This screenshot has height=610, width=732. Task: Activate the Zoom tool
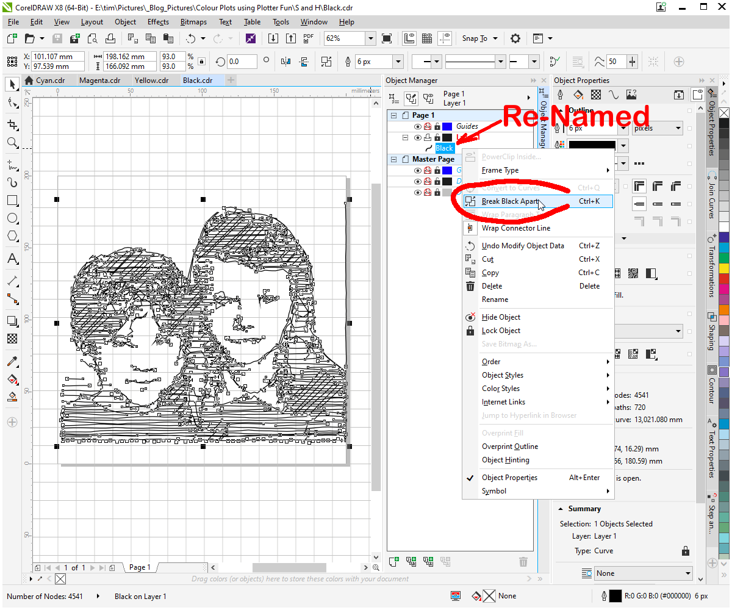(12, 143)
